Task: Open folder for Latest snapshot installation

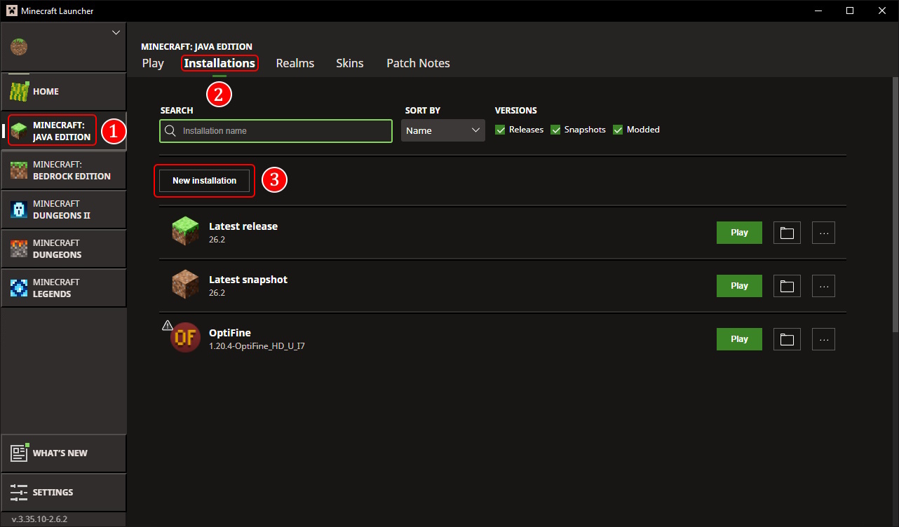Action: 787,286
